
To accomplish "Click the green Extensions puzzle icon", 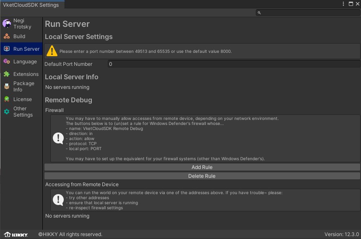I will coord(7,74).
